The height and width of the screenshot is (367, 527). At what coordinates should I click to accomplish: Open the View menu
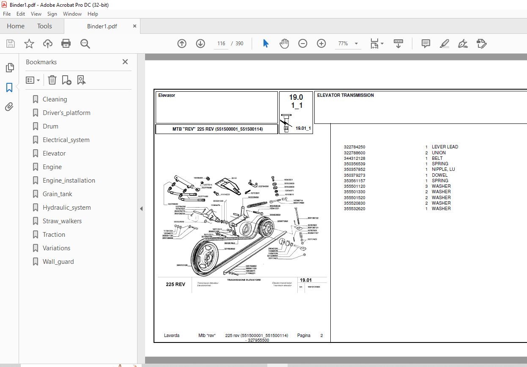36,14
